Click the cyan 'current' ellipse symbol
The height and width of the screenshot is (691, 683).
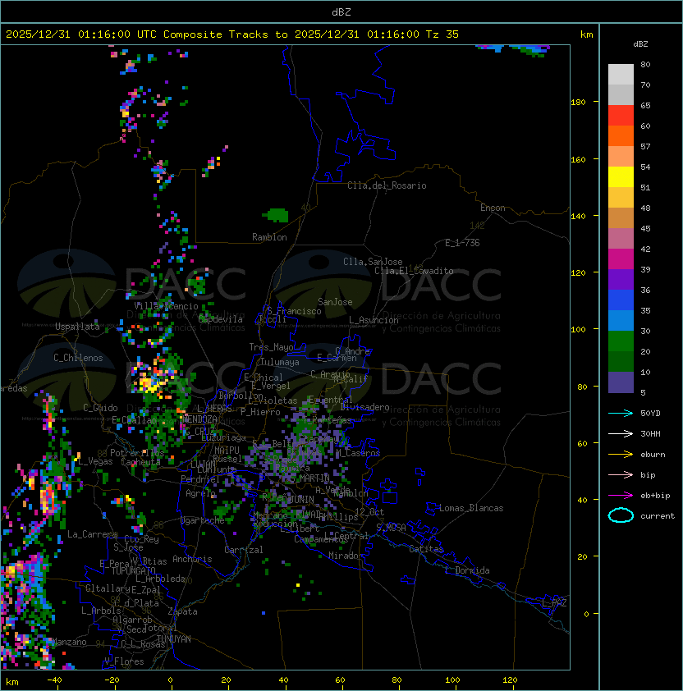(621, 515)
